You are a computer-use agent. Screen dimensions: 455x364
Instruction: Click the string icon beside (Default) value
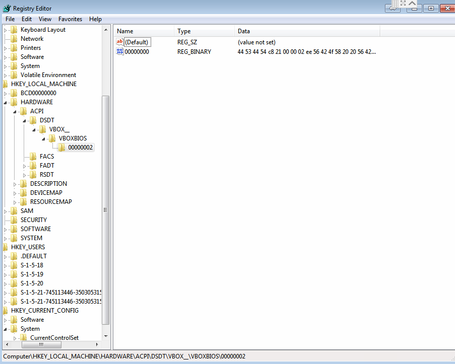coord(120,42)
